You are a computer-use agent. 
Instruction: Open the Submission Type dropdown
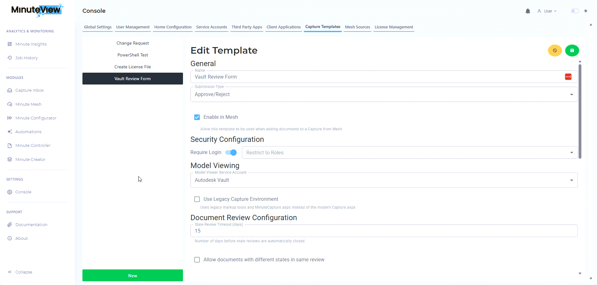pyautogui.click(x=572, y=94)
